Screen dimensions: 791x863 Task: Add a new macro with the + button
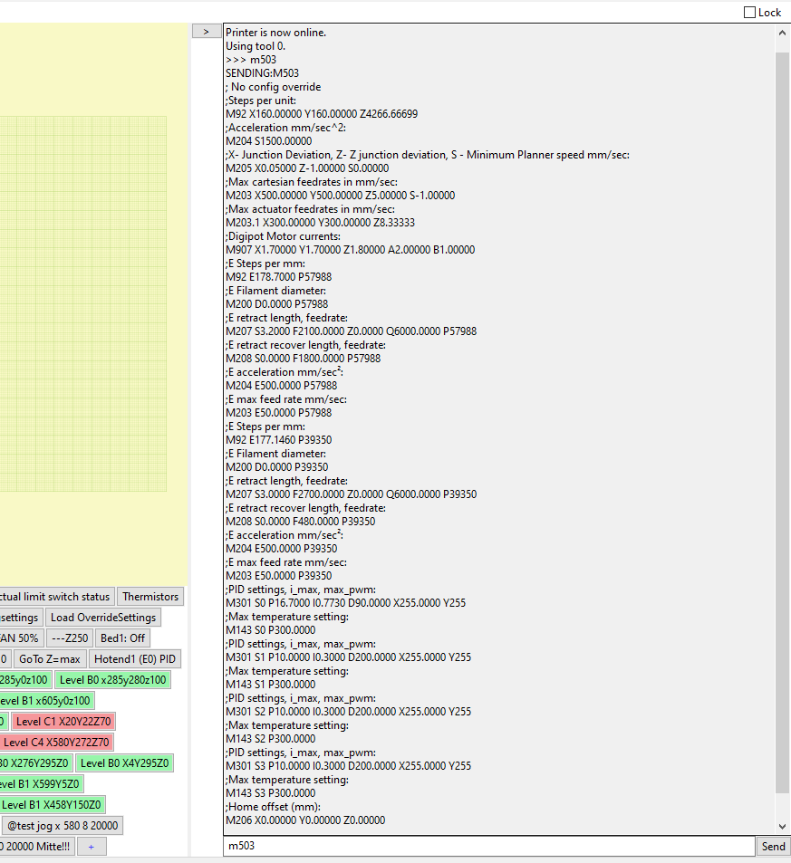91,845
